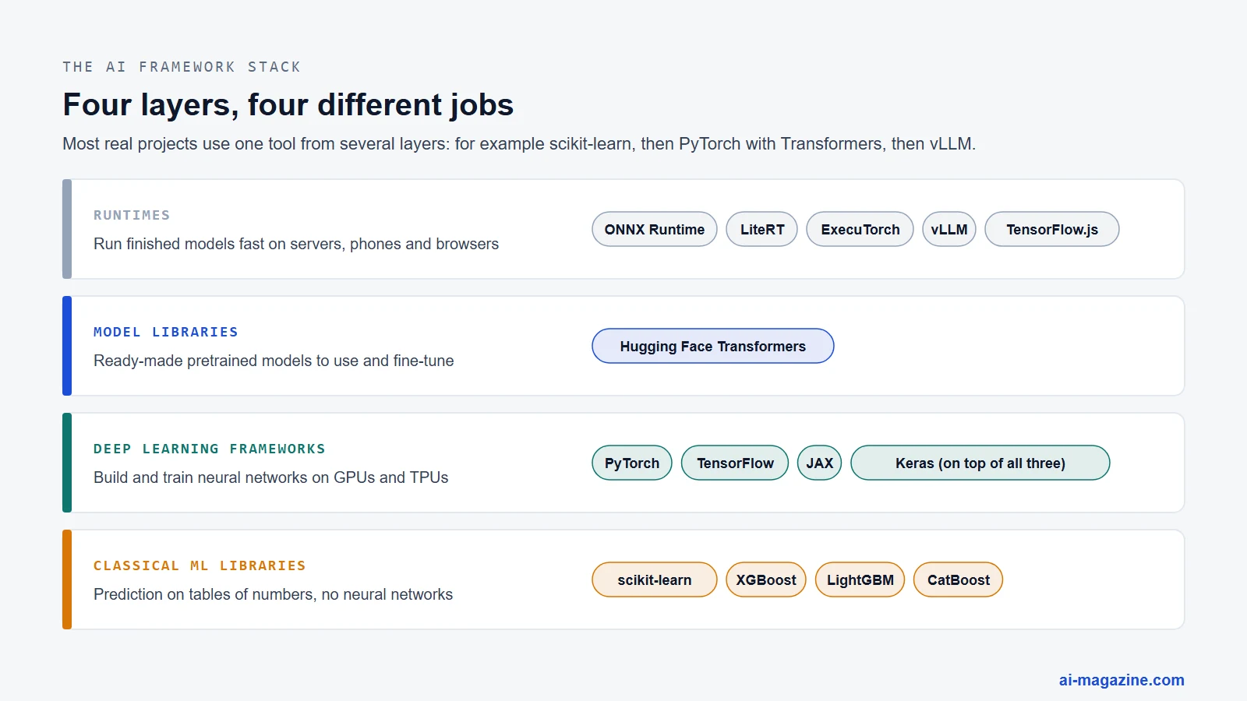This screenshot has width=1247, height=701.
Task: Click the TensorFlow.js pill
Action: pyautogui.click(x=1052, y=229)
